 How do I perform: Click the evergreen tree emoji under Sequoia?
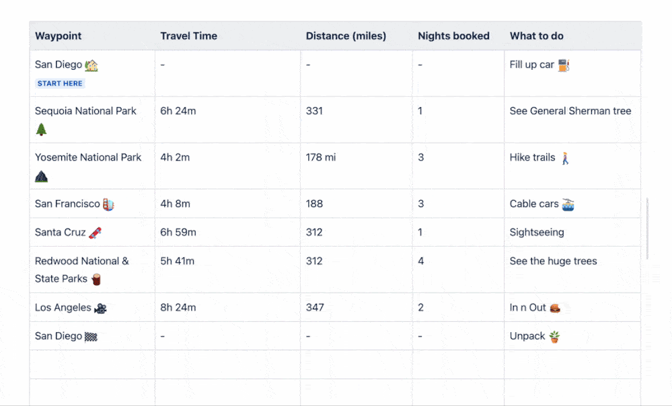[42, 130]
